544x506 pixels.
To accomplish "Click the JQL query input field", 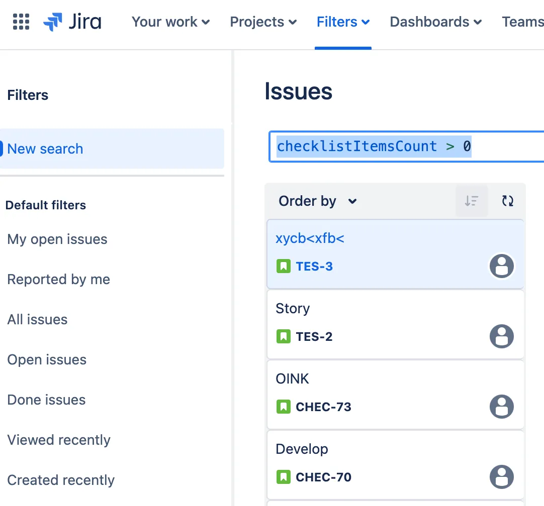I will (x=407, y=146).
